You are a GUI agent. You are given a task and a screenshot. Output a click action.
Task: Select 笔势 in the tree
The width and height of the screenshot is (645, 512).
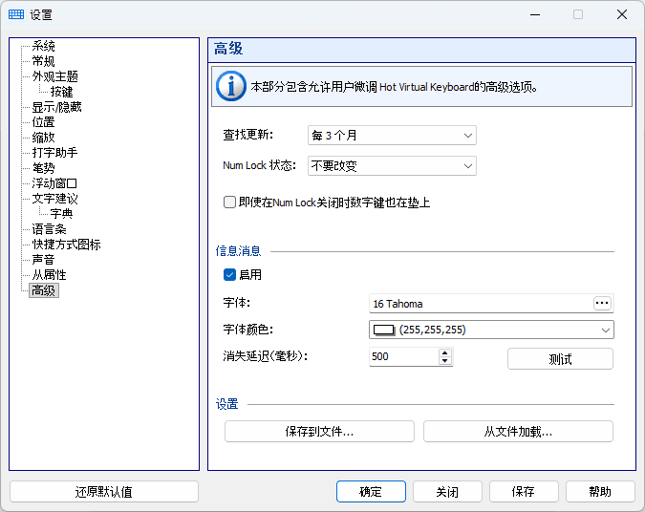pyautogui.click(x=43, y=168)
